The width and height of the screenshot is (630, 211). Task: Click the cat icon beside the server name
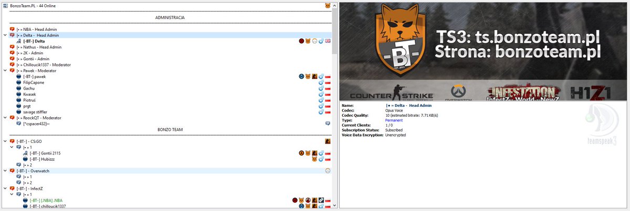[328, 5]
